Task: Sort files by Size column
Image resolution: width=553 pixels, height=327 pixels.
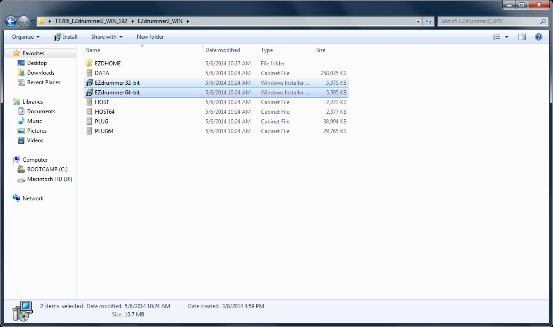Action: click(321, 50)
